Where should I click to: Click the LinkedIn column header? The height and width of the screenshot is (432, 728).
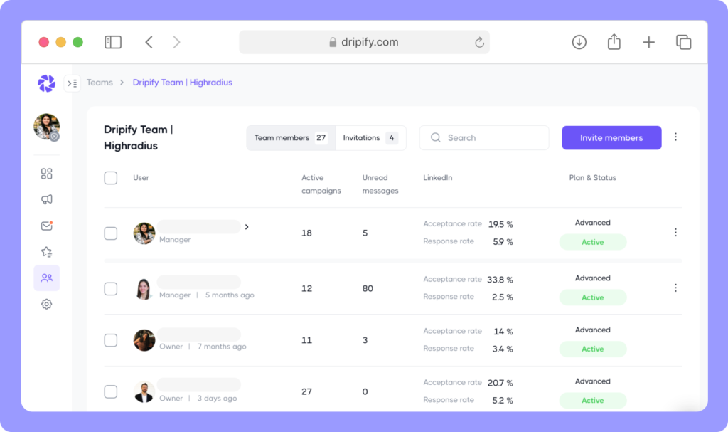point(438,178)
